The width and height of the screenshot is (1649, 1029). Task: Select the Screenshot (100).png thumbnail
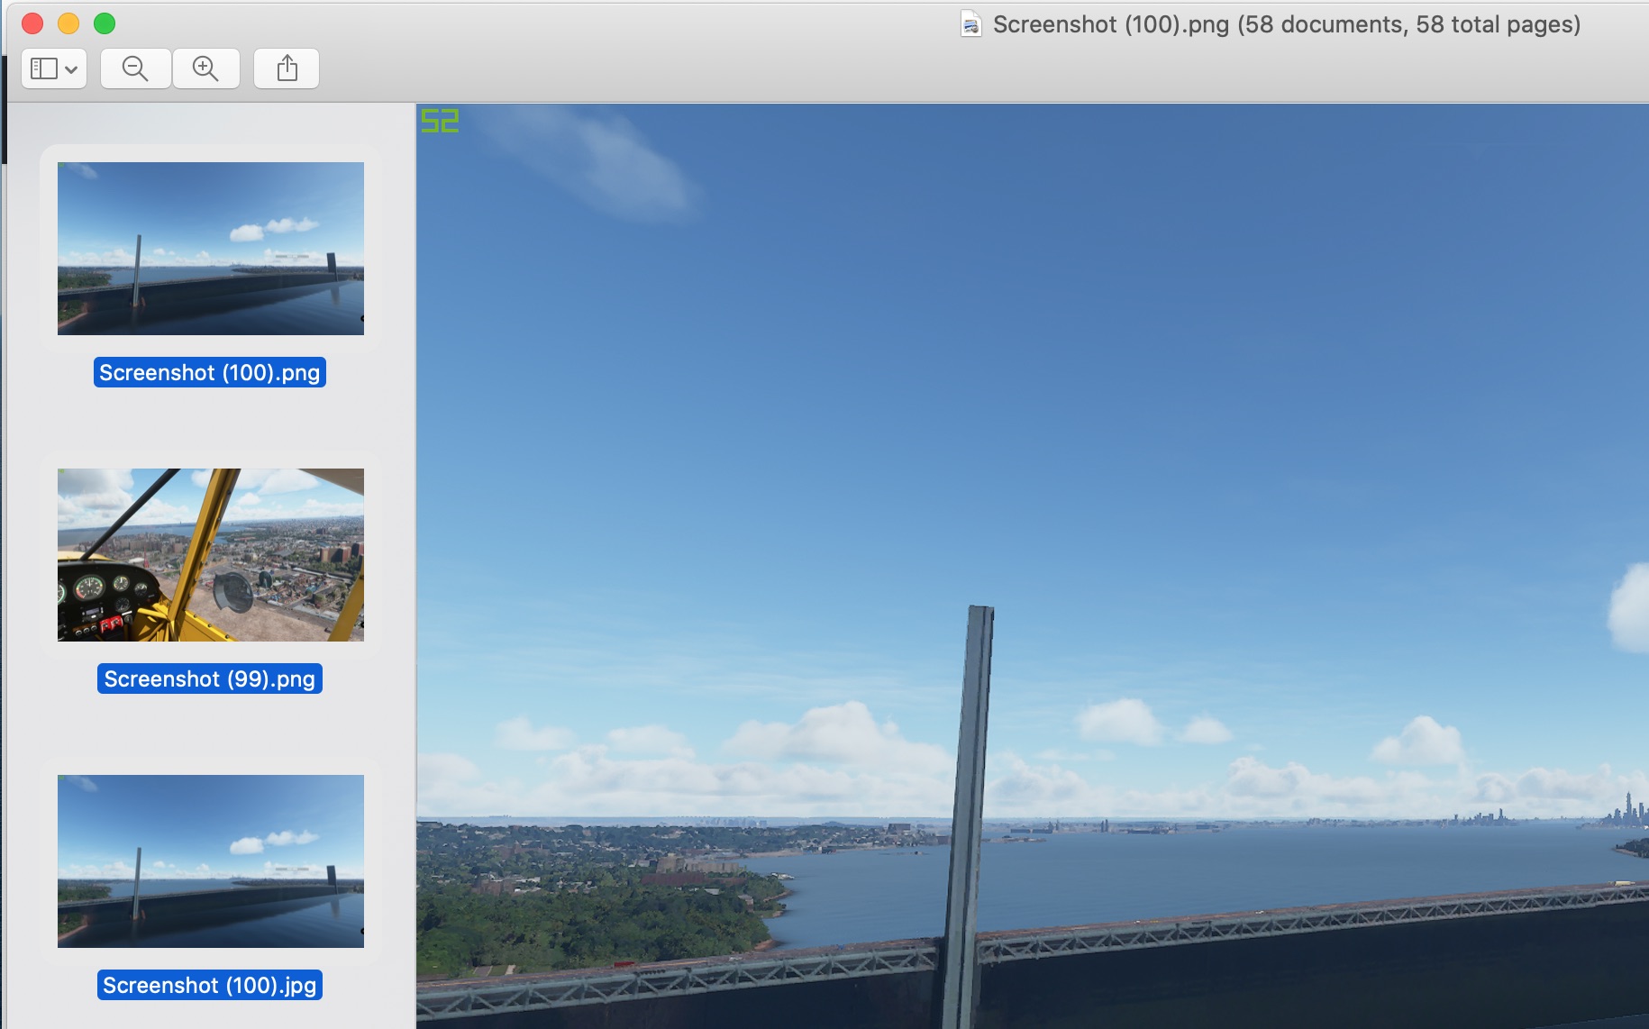pyautogui.click(x=210, y=248)
